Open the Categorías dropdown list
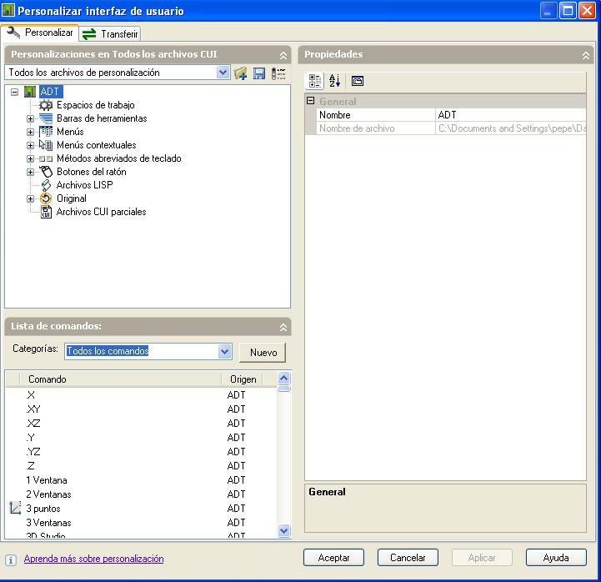601x582 pixels. pos(224,351)
